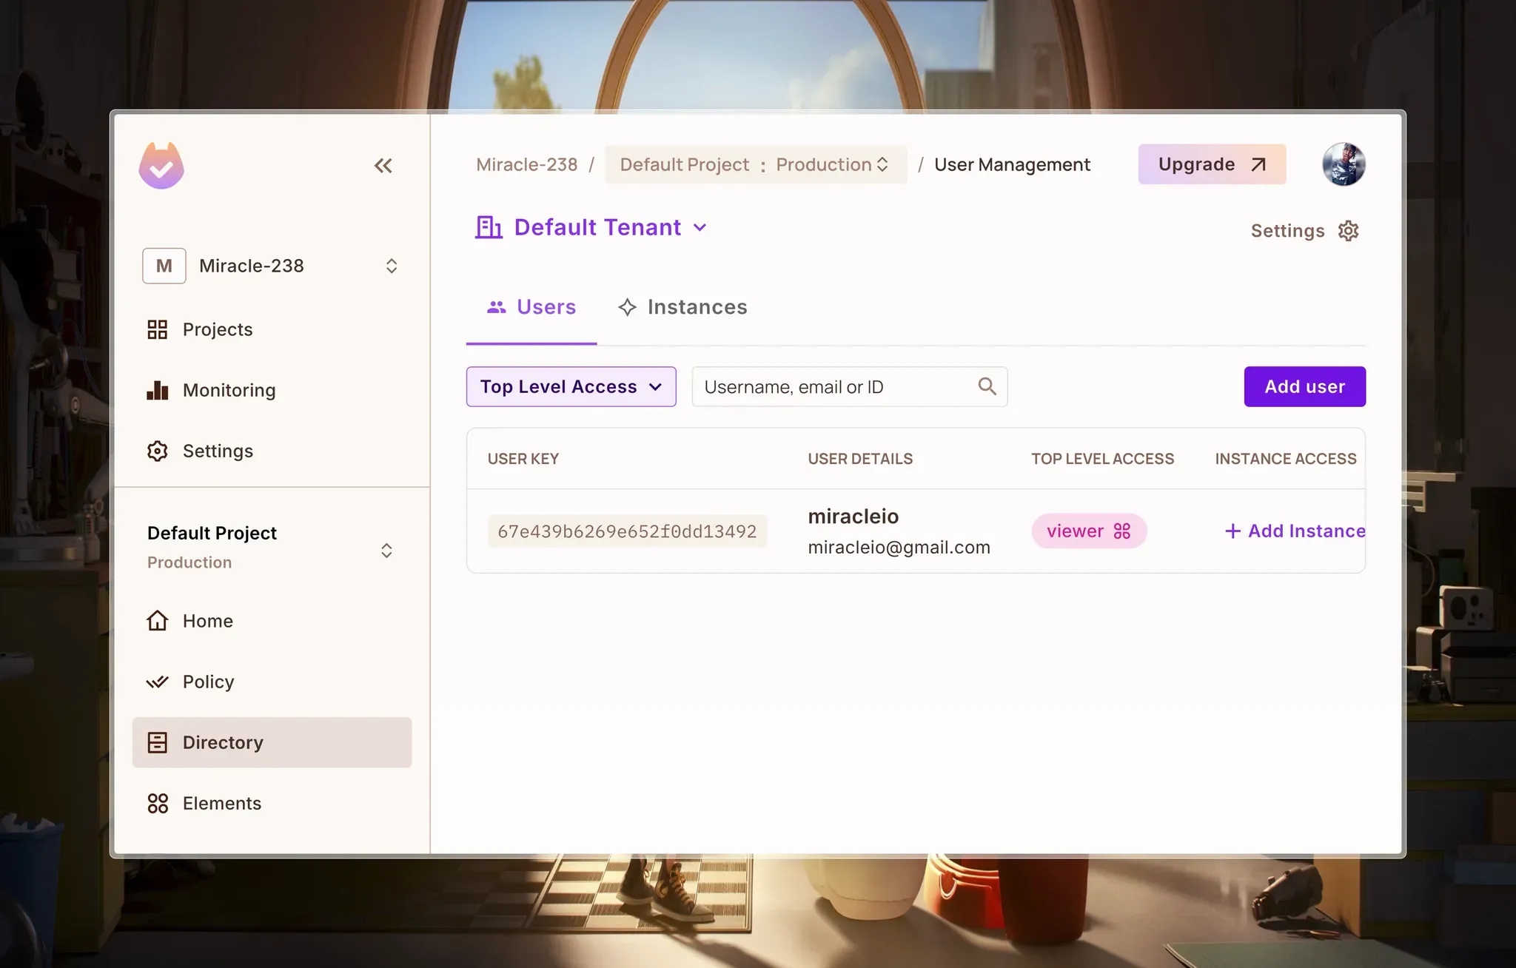The image size is (1516, 968).
Task: Click Add Instance link for miracleio
Action: [1295, 531]
